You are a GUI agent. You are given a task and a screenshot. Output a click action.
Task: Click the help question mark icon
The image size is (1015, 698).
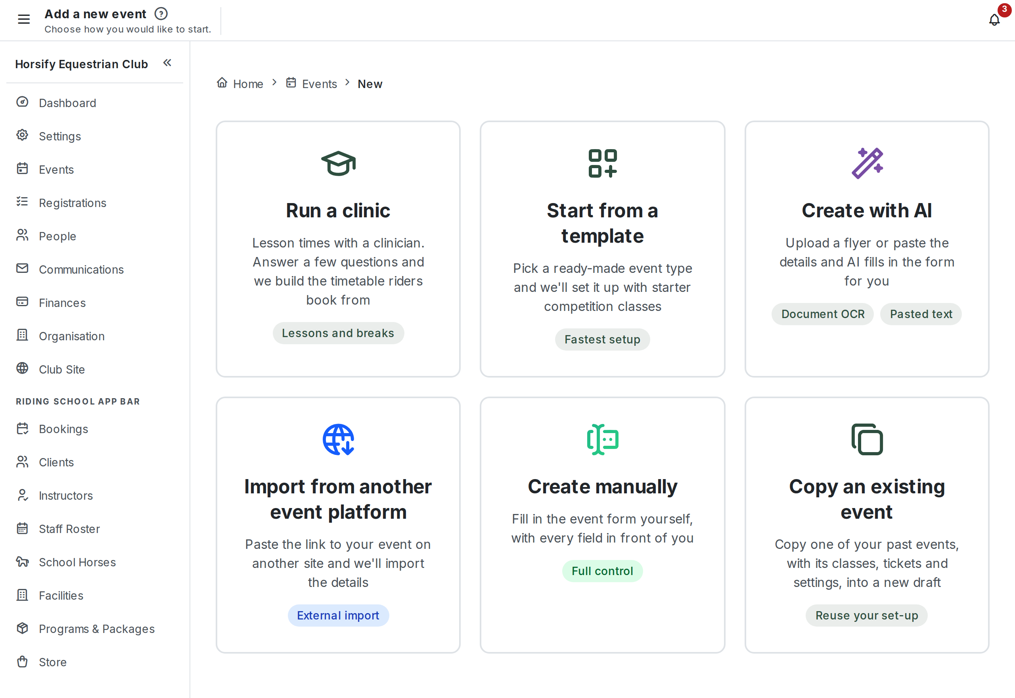(161, 14)
